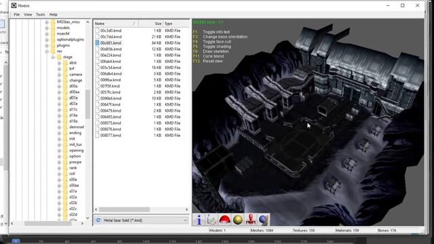Click the file icon of 00fab4.kmd
This screenshot has height=244, width=434.
[x=97, y=62]
